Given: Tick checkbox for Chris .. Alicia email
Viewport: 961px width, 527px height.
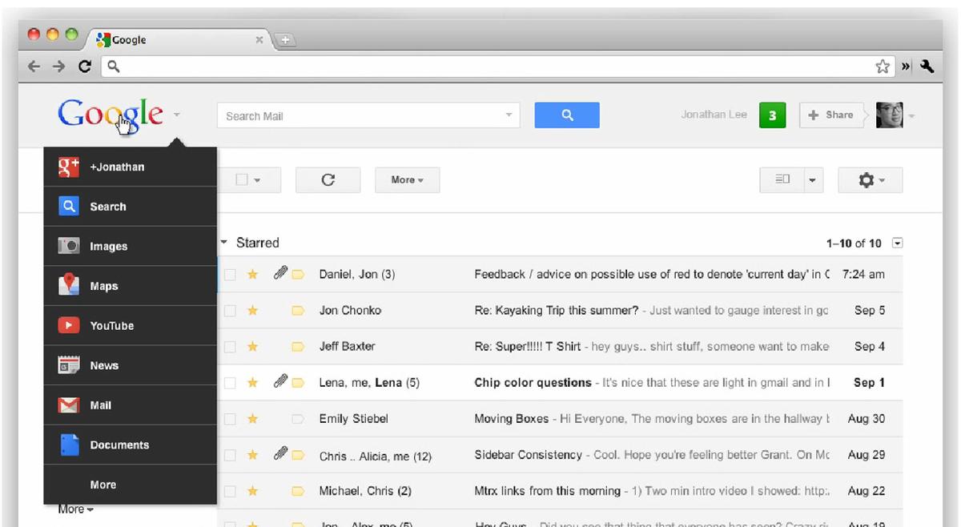Looking at the screenshot, I should click(x=230, y=455).
